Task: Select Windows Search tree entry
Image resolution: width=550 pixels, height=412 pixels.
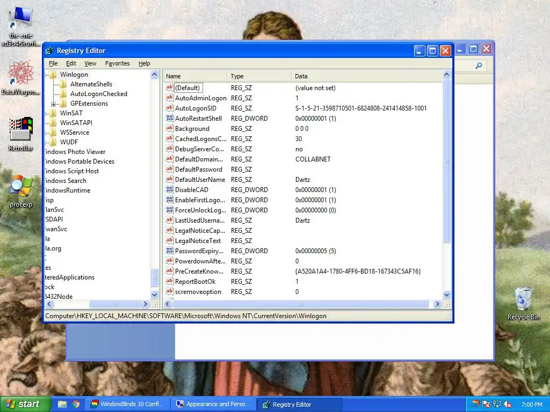Action: coord(66,181)
